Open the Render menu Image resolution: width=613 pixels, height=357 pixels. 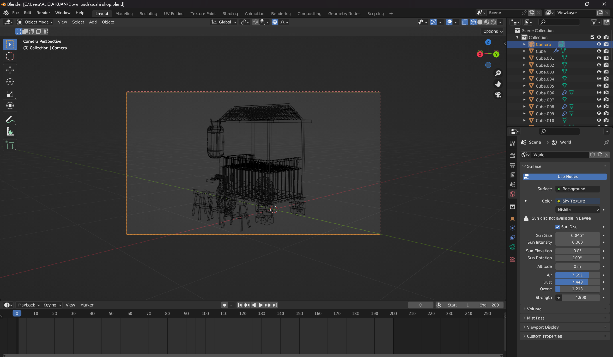(43, 13)
